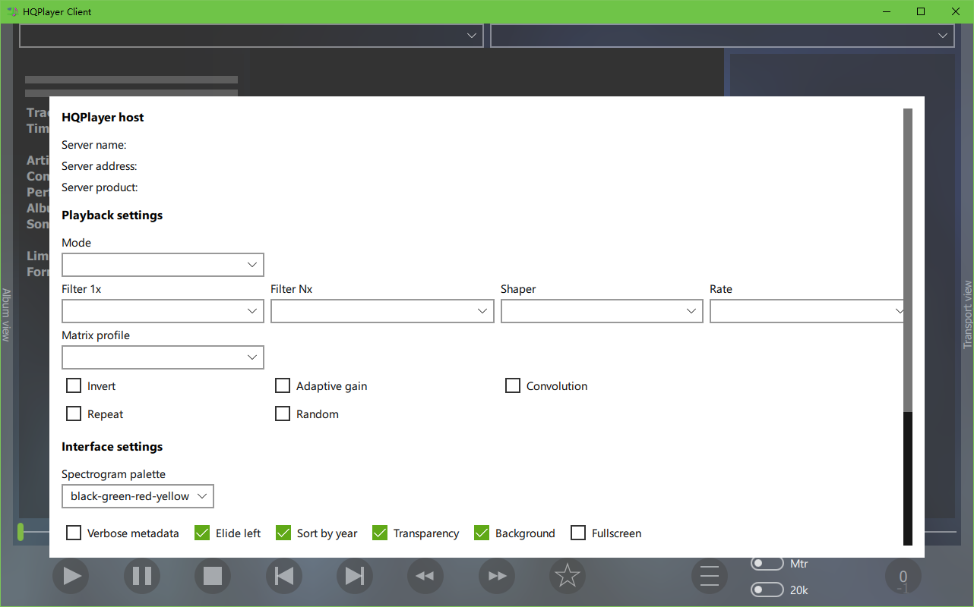The height and width of the screenshot is (607, 974).
Task: Start playback with the Play button
Action: point(71,576)
